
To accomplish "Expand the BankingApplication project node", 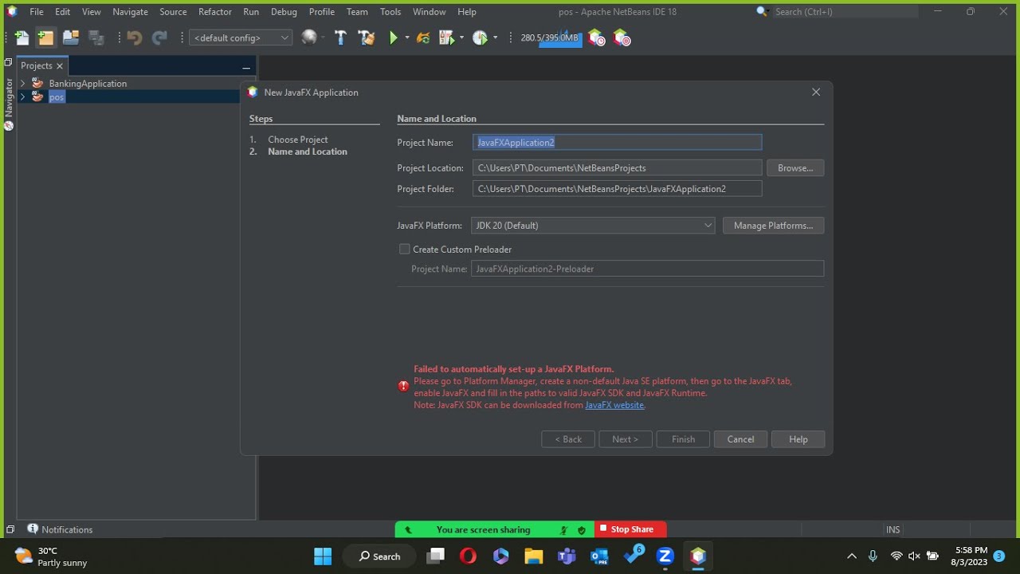I will tap(22, 83).
